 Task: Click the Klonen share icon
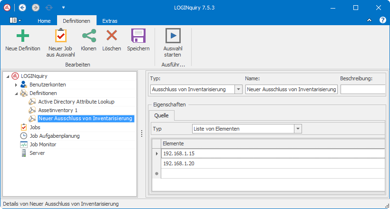click(x=89, y=36)
